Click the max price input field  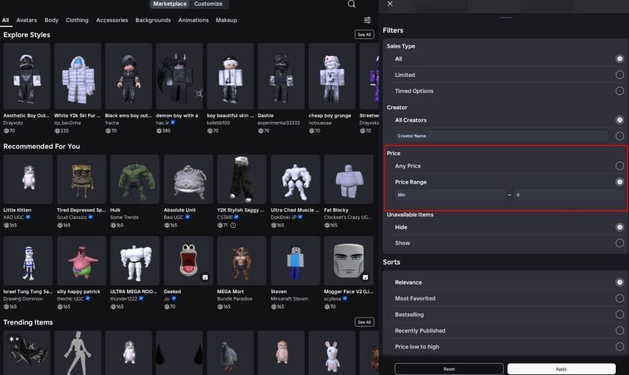tap(569, 195)
